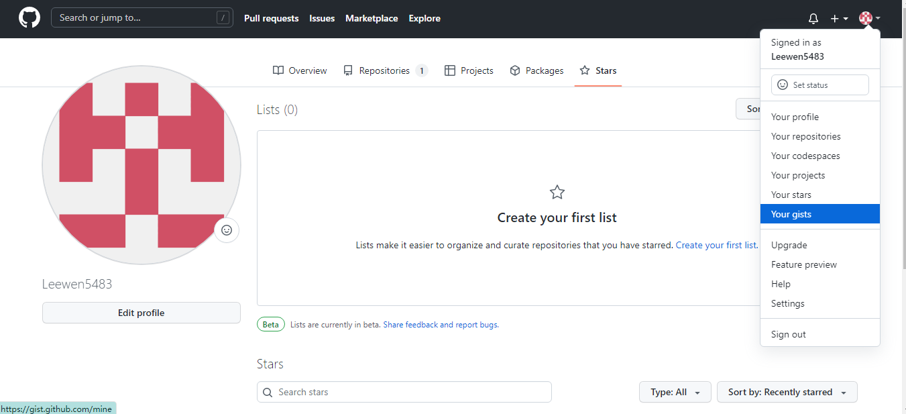Open Issues in the header
906x414 pixels.
[322, 19]
